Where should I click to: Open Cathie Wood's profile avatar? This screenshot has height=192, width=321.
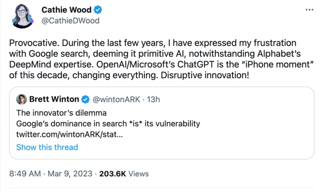click(20, 16)
